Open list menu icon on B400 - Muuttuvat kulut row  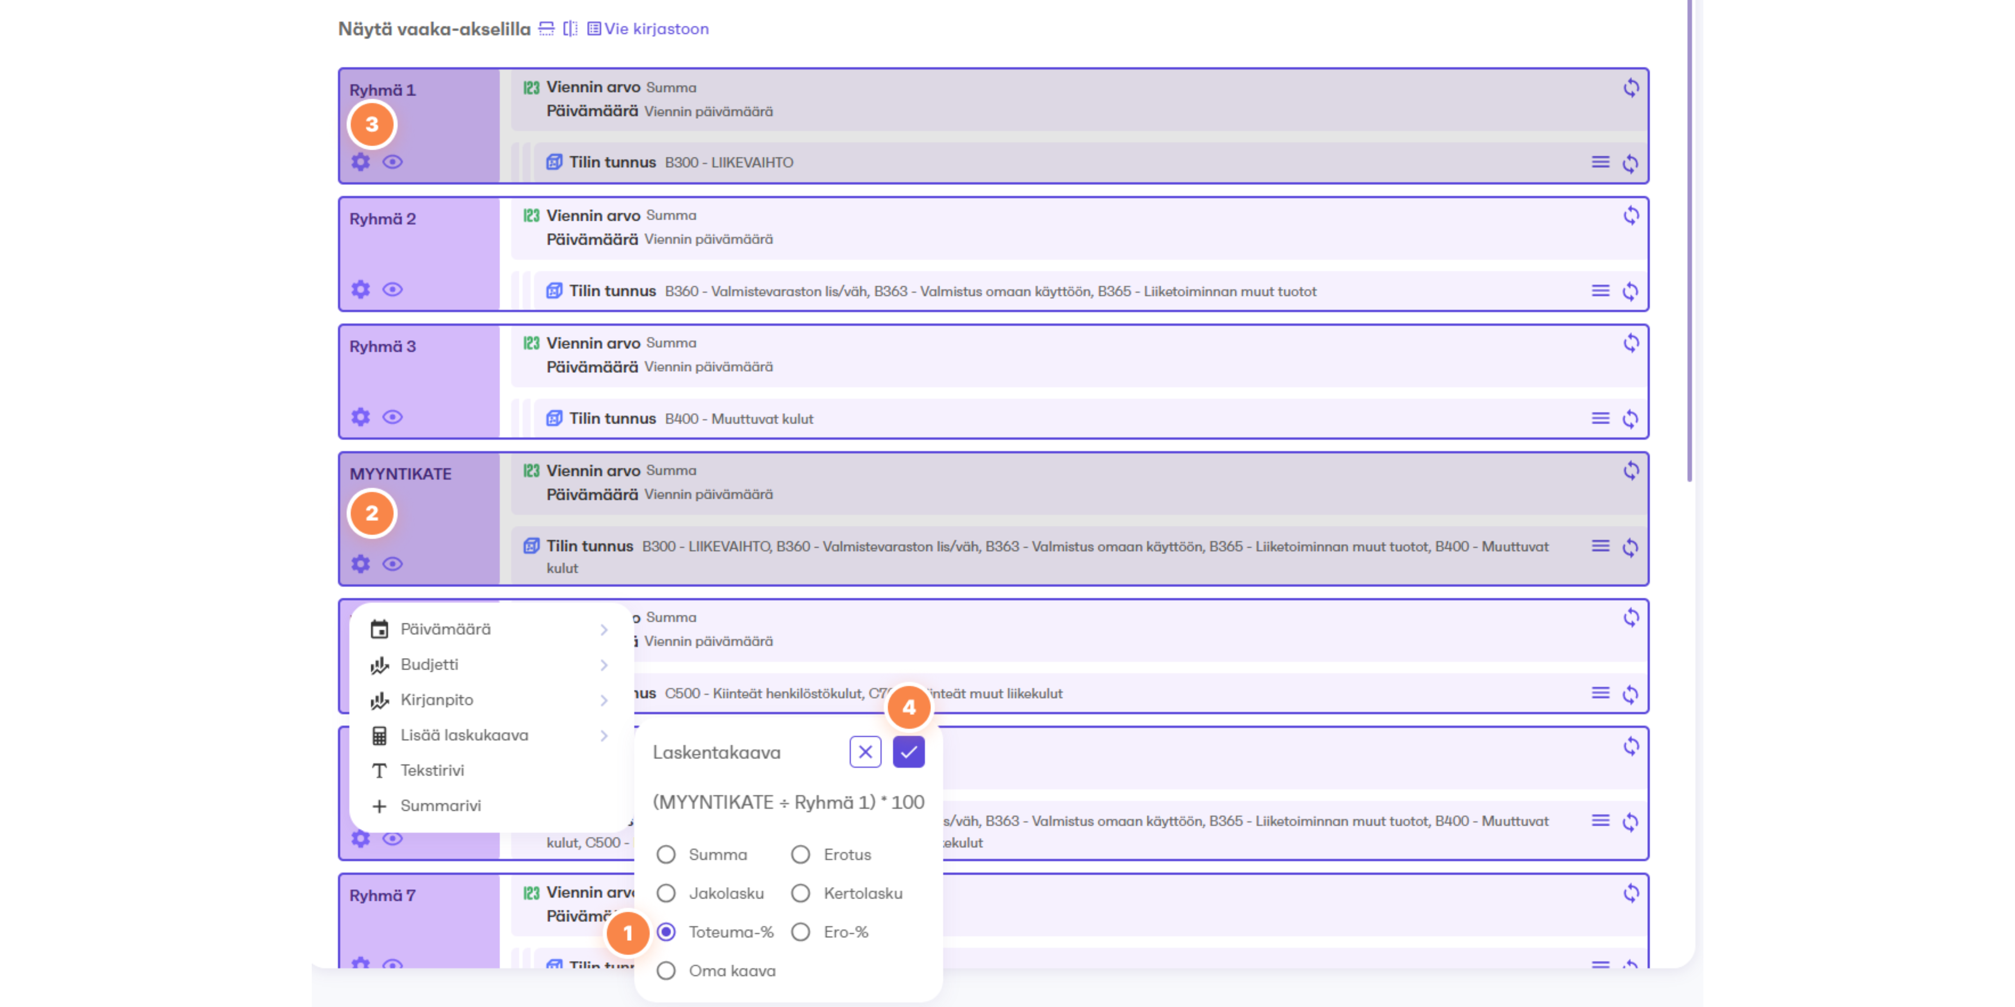[x=1600, y=418]
